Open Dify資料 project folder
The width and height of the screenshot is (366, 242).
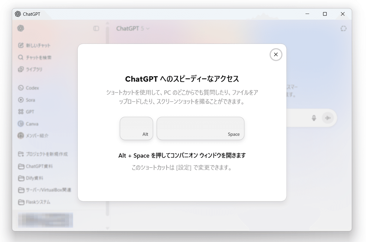pyautogui.click(x=31, y=178)
